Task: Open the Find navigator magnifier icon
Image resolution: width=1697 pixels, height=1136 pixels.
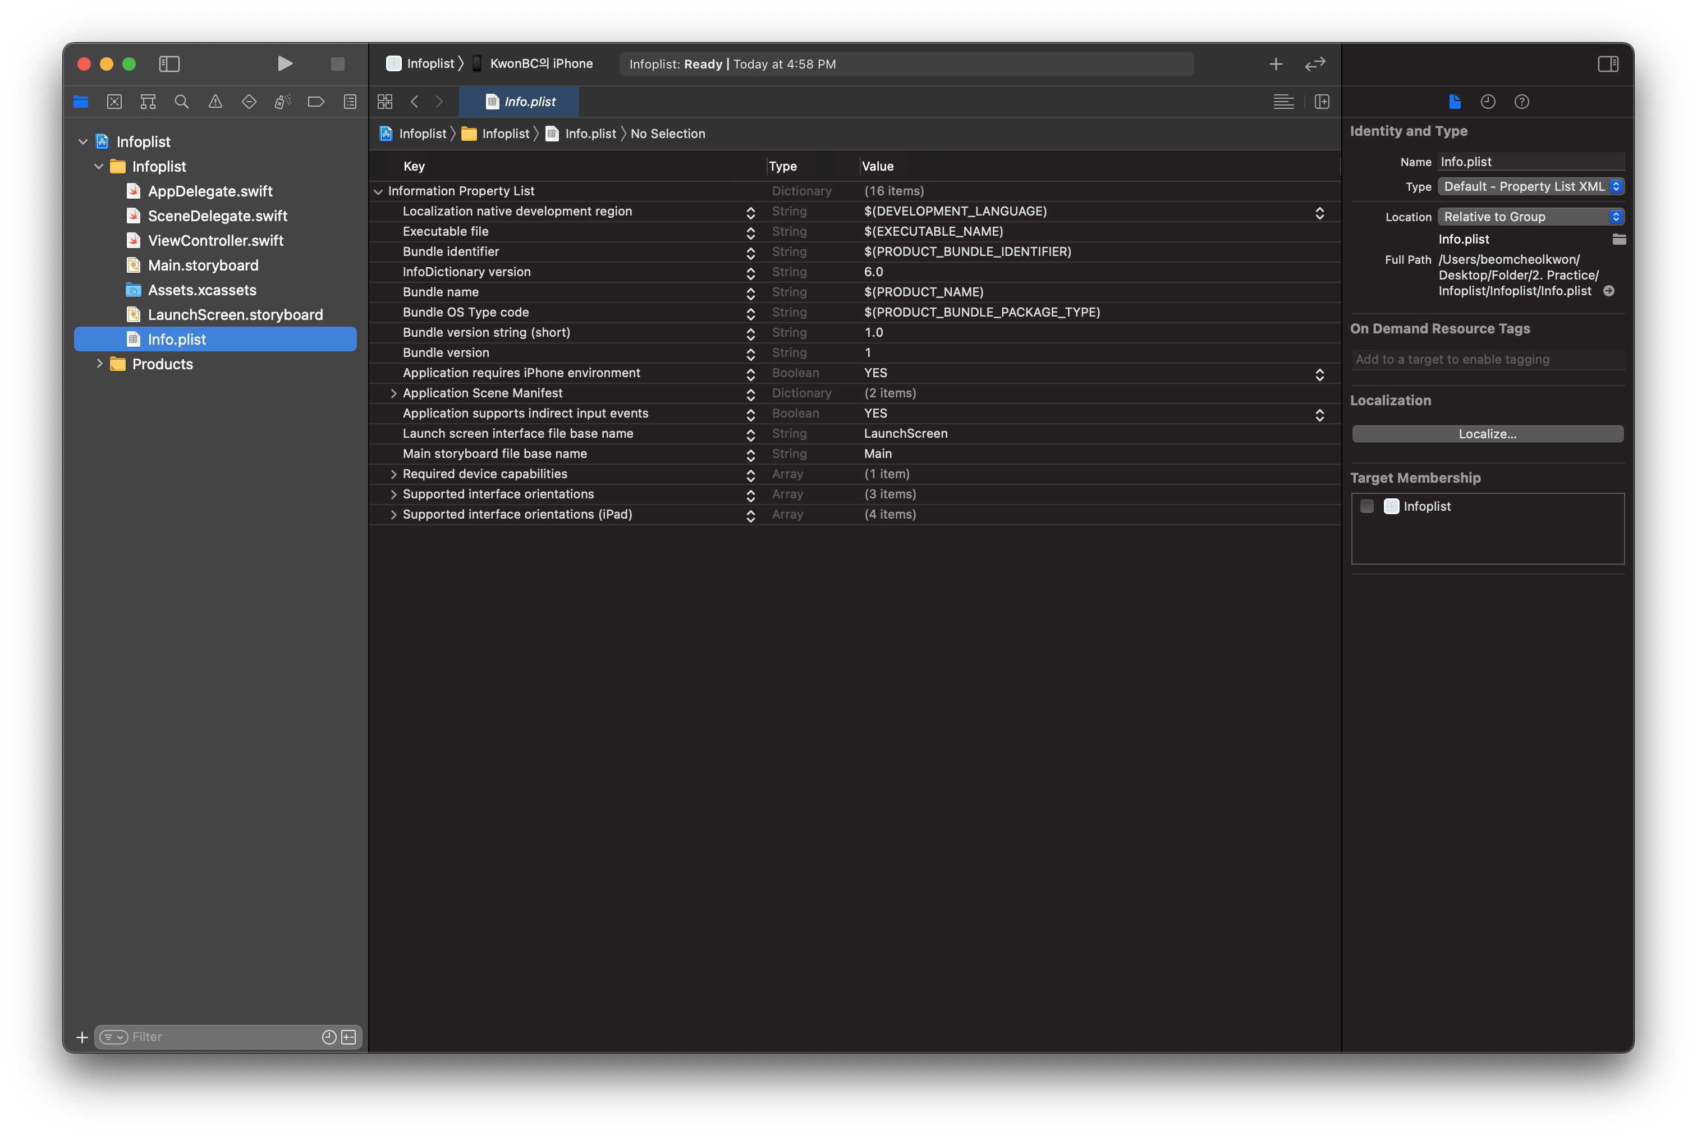Action: (182, 102)
